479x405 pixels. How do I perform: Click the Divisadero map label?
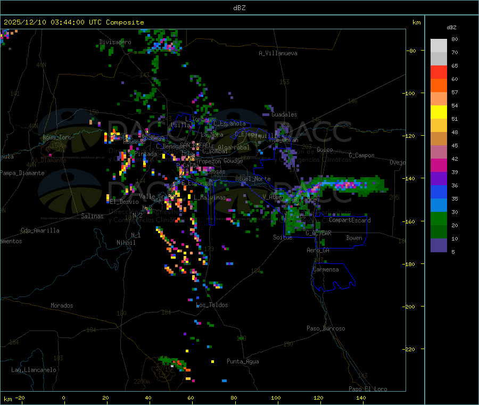(x=115, y=42)
